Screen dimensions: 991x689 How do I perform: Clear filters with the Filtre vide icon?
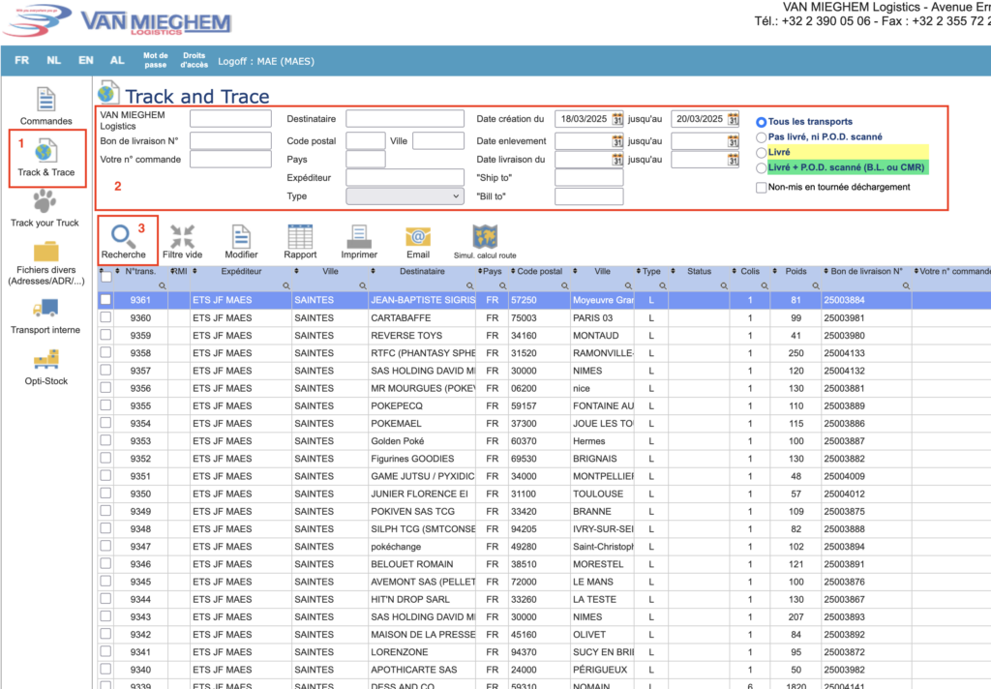pyautogui.click(x=182, y=236)
